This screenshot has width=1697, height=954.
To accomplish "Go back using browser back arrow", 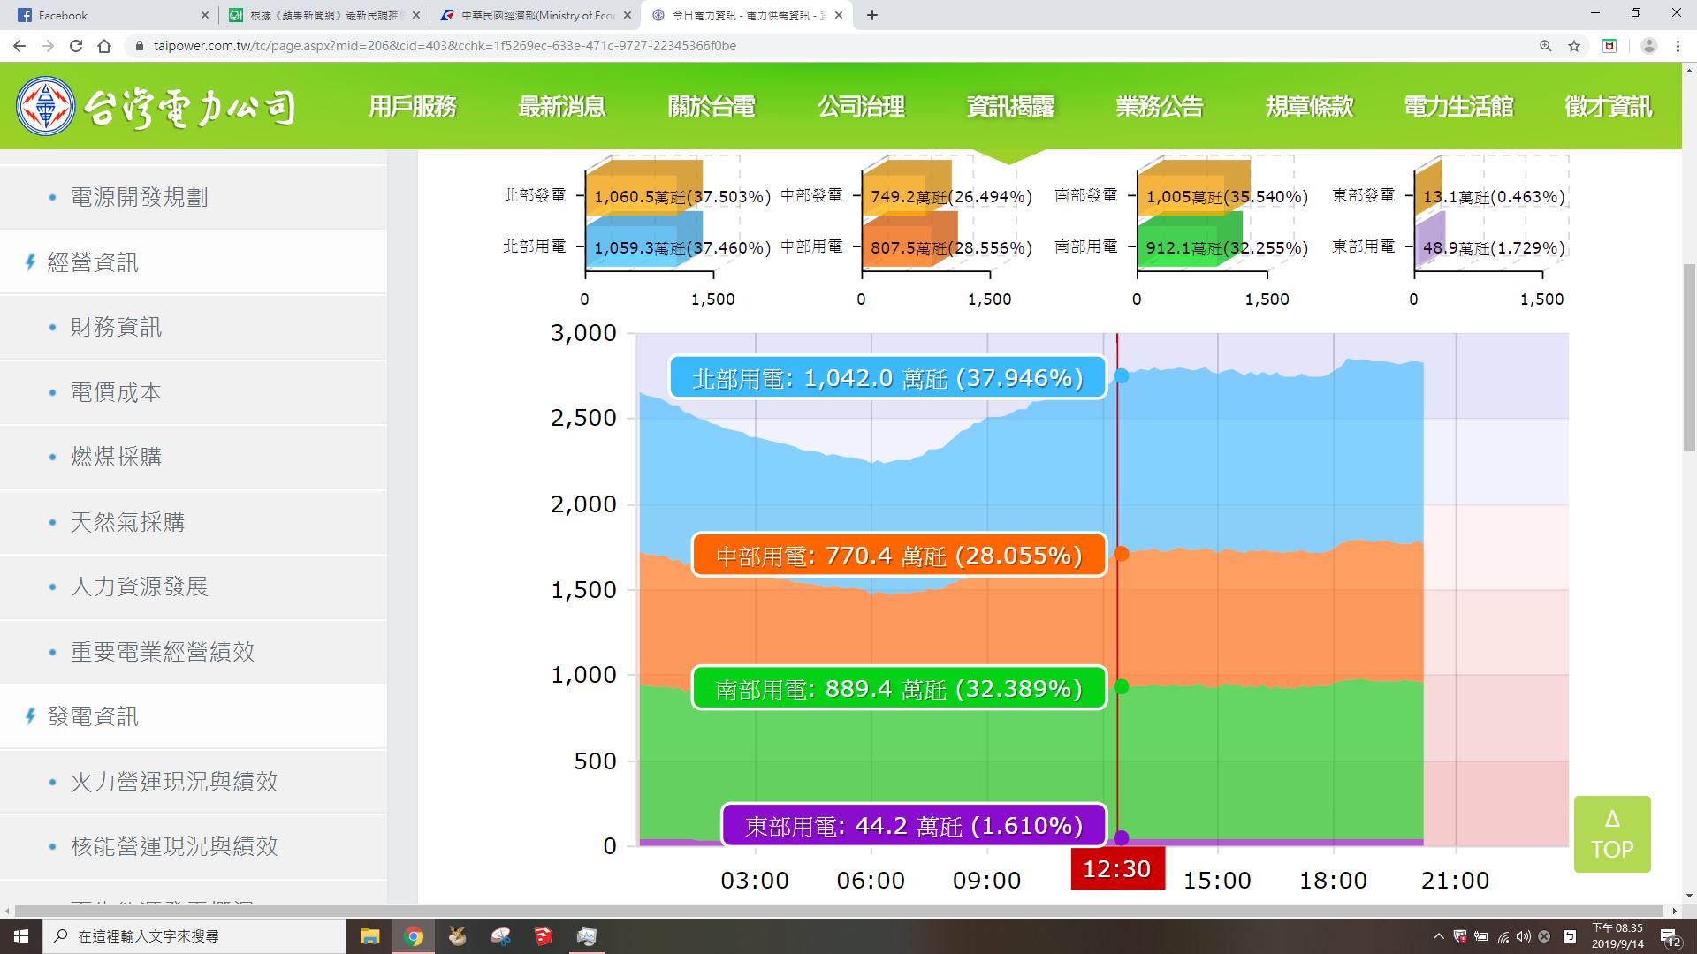I will [19, 46].
